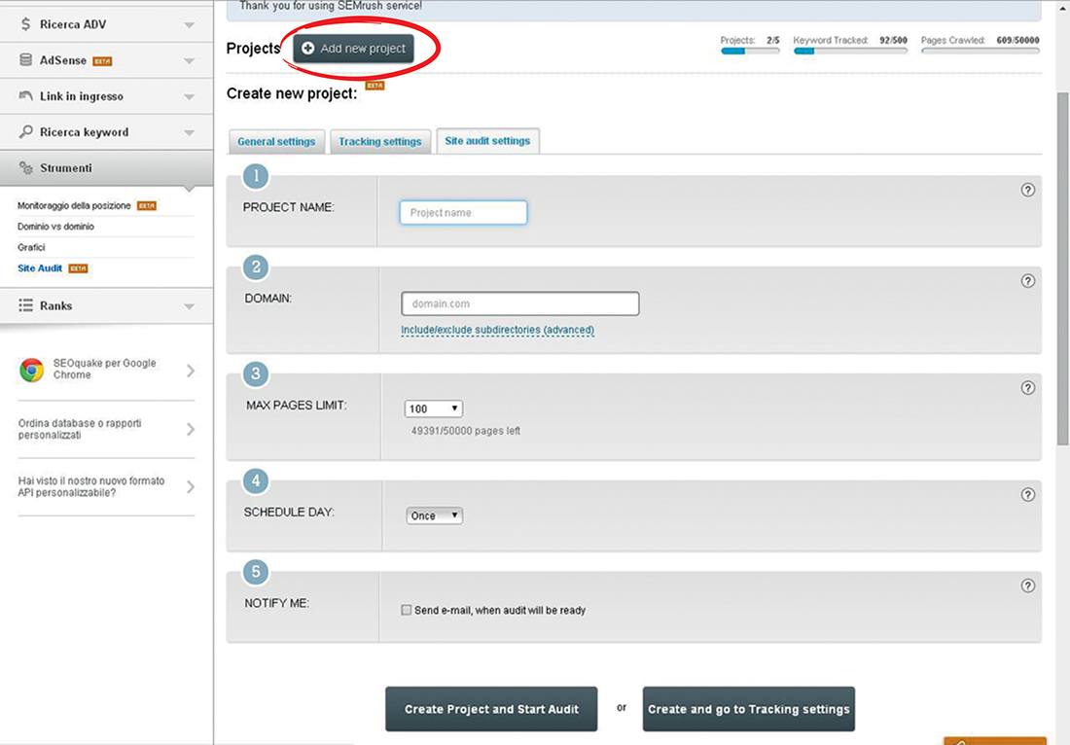Click the gears icon next to Strumenti
The image size is (1070, 745).
click(x=26, y=168)
